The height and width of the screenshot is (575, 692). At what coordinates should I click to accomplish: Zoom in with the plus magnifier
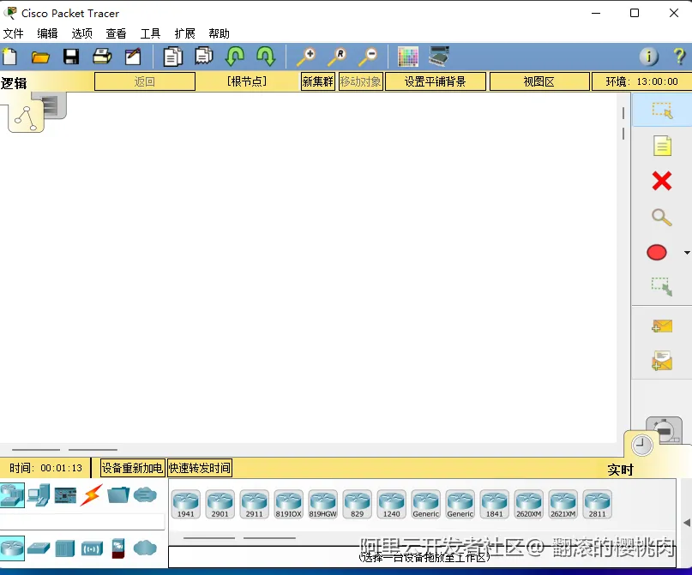(x=306, y=57)
